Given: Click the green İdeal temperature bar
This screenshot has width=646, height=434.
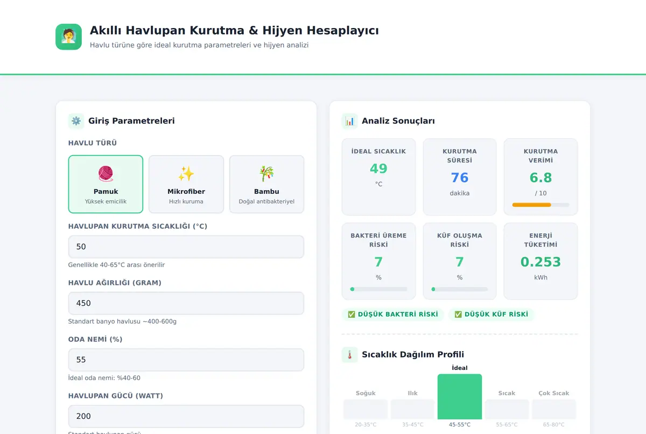Looking at the screenshot, I should [460, 396].
